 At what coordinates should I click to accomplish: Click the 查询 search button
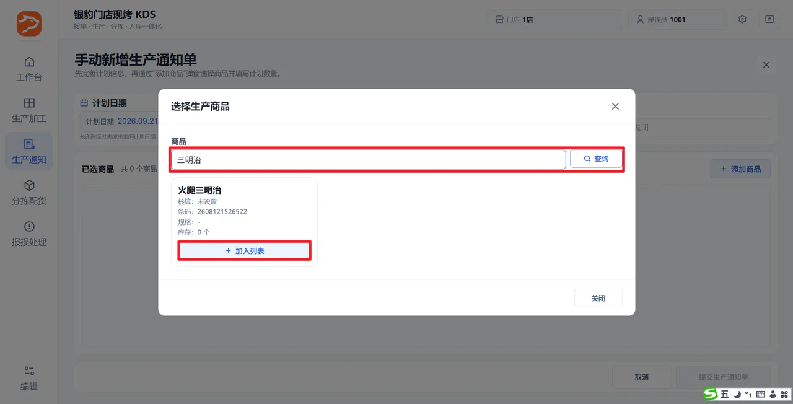pyautogui.click(x=596, y=159)
